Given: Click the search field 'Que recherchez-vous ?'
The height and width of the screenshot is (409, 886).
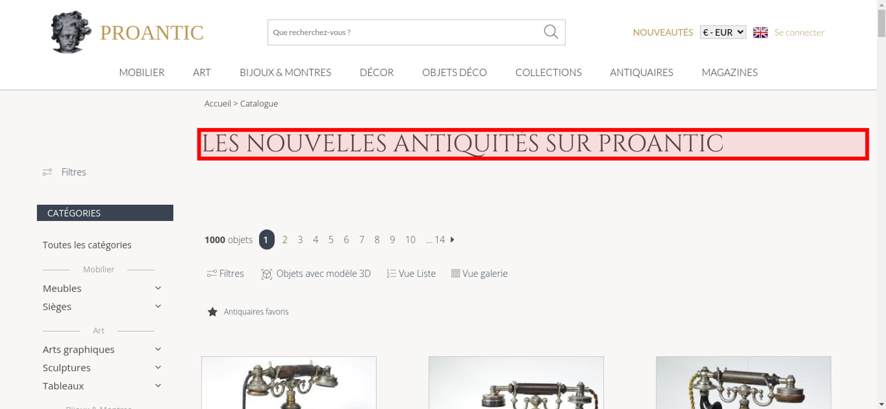Looking at the screenshot, I should tap(405, 32).
